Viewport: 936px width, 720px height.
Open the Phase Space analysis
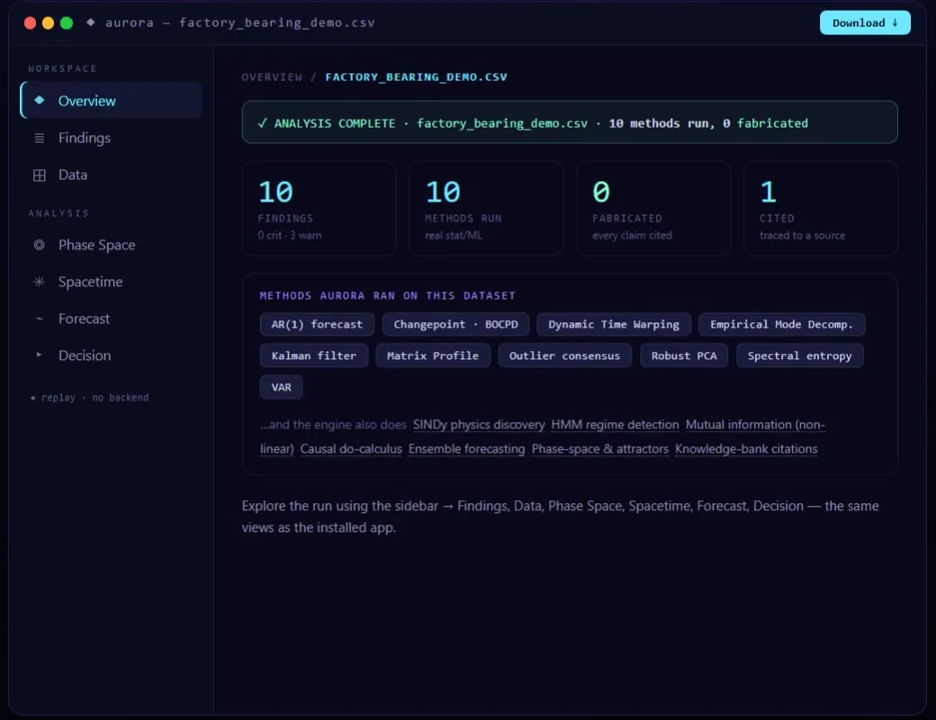tap(112, 245)
